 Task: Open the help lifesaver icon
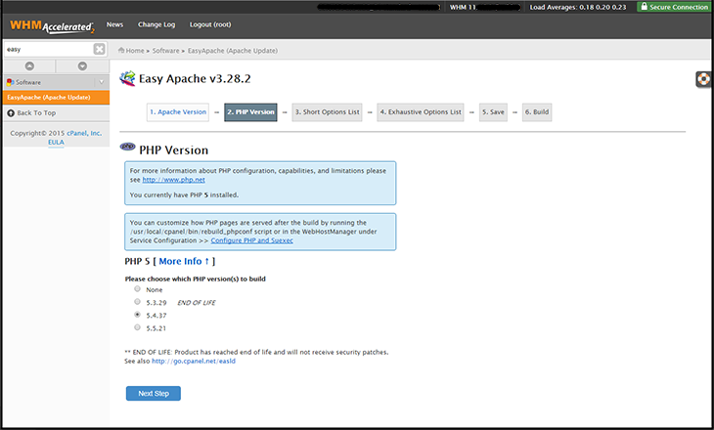pyautogui.click(x=703, y=79)
